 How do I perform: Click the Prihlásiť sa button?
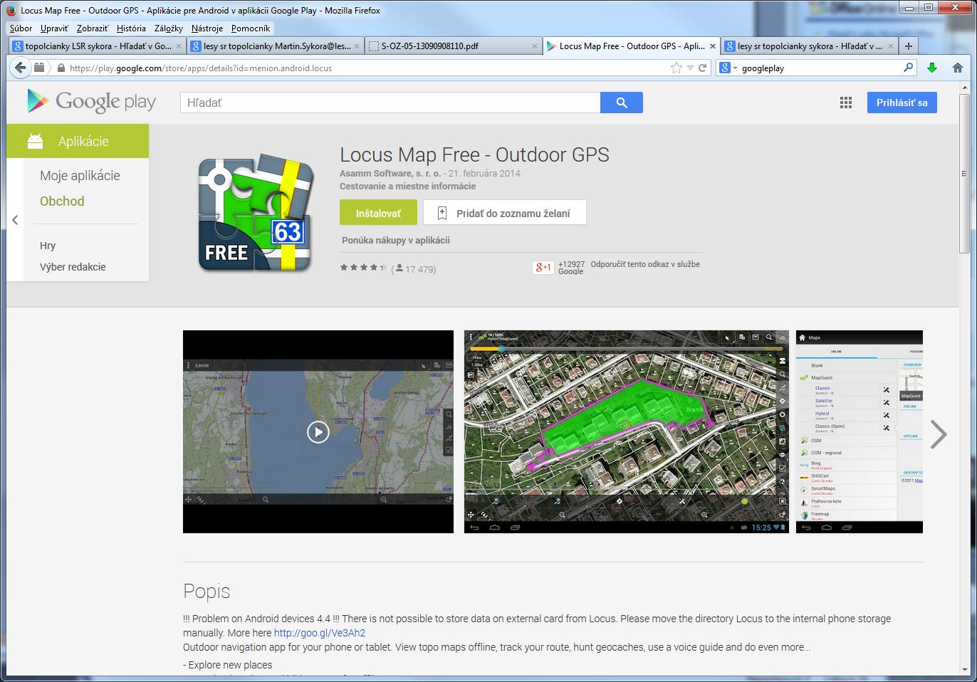(x=902, y=103)
